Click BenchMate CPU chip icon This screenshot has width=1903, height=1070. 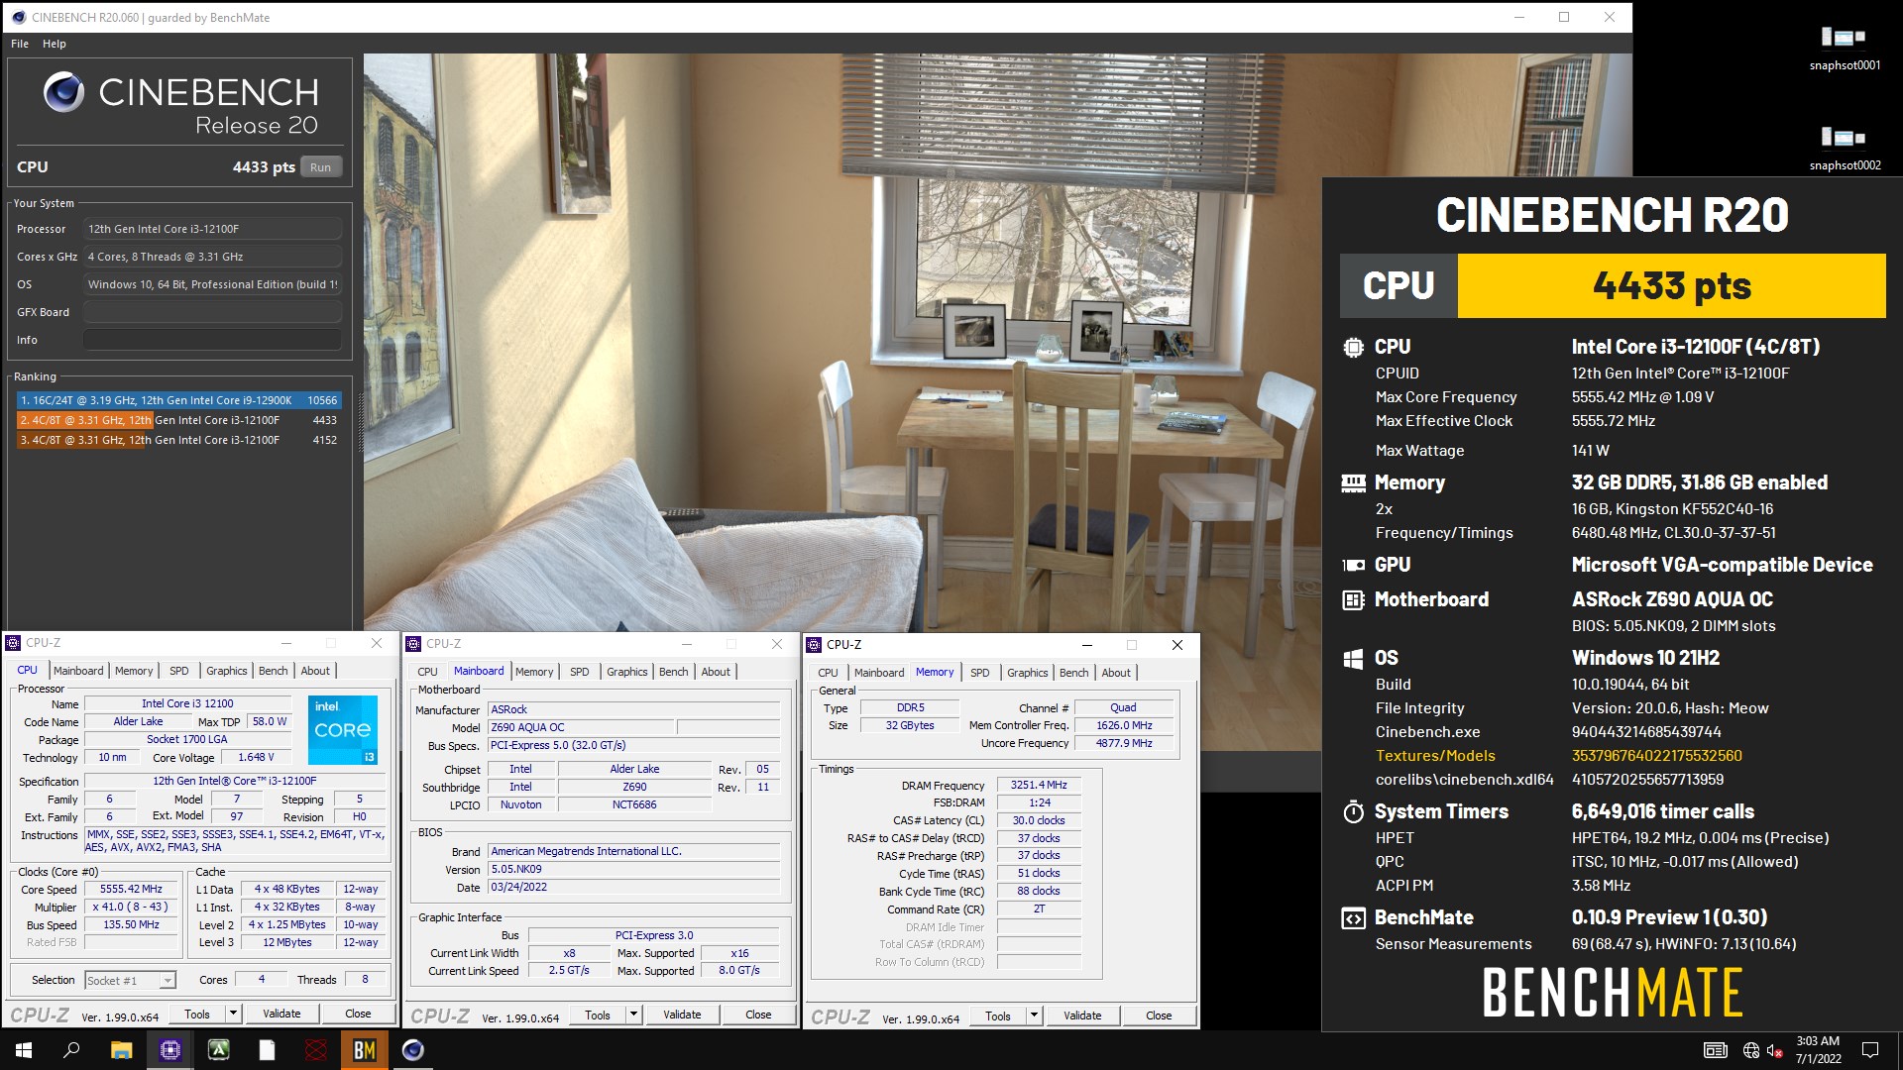tap(1353, 347)
